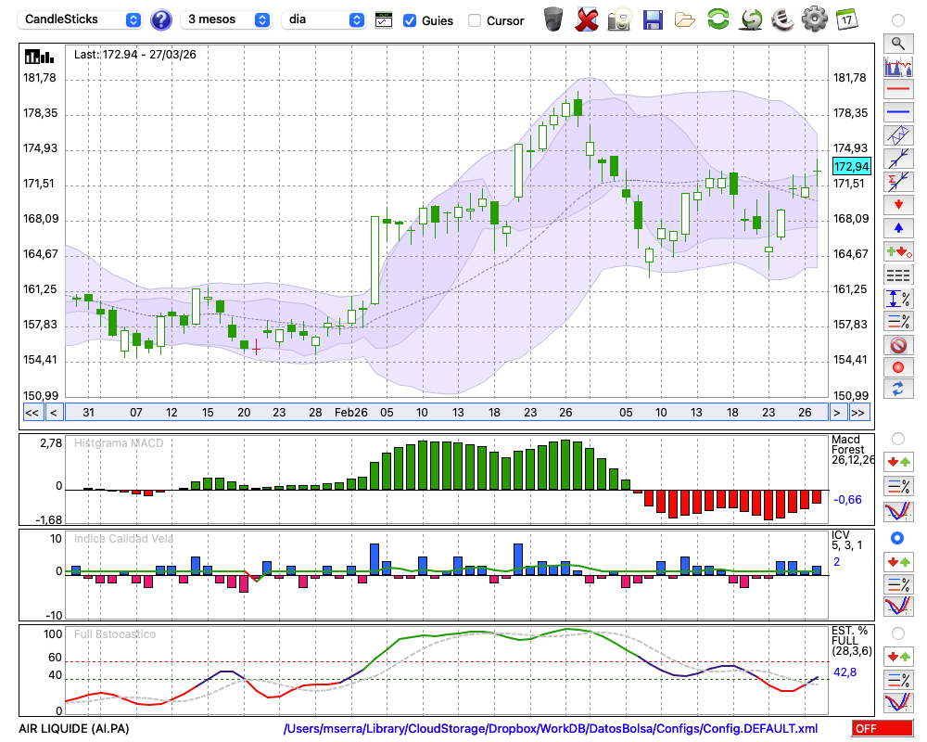Uncheck the Guies checkbox

click(x=410, y=20)
